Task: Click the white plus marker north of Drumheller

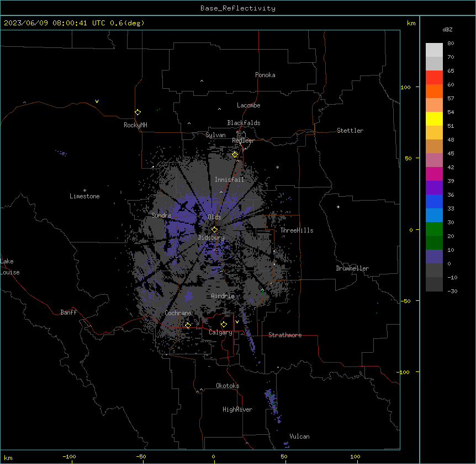Action: [338, 207]
